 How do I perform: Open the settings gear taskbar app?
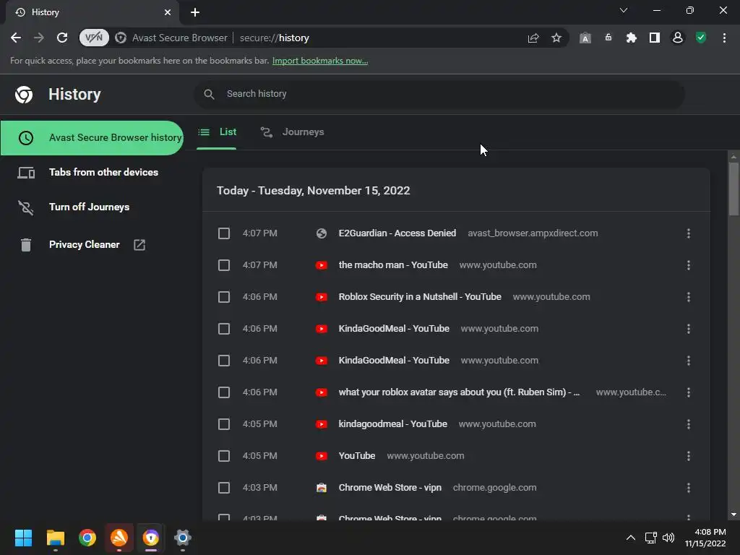[183, 538]
